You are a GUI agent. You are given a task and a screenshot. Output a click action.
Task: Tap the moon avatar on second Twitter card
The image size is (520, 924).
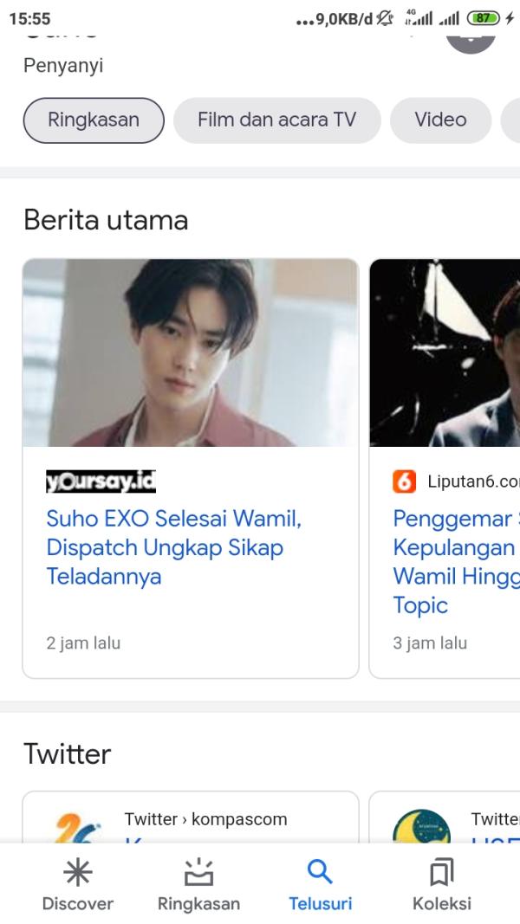(x=421, y=827)
